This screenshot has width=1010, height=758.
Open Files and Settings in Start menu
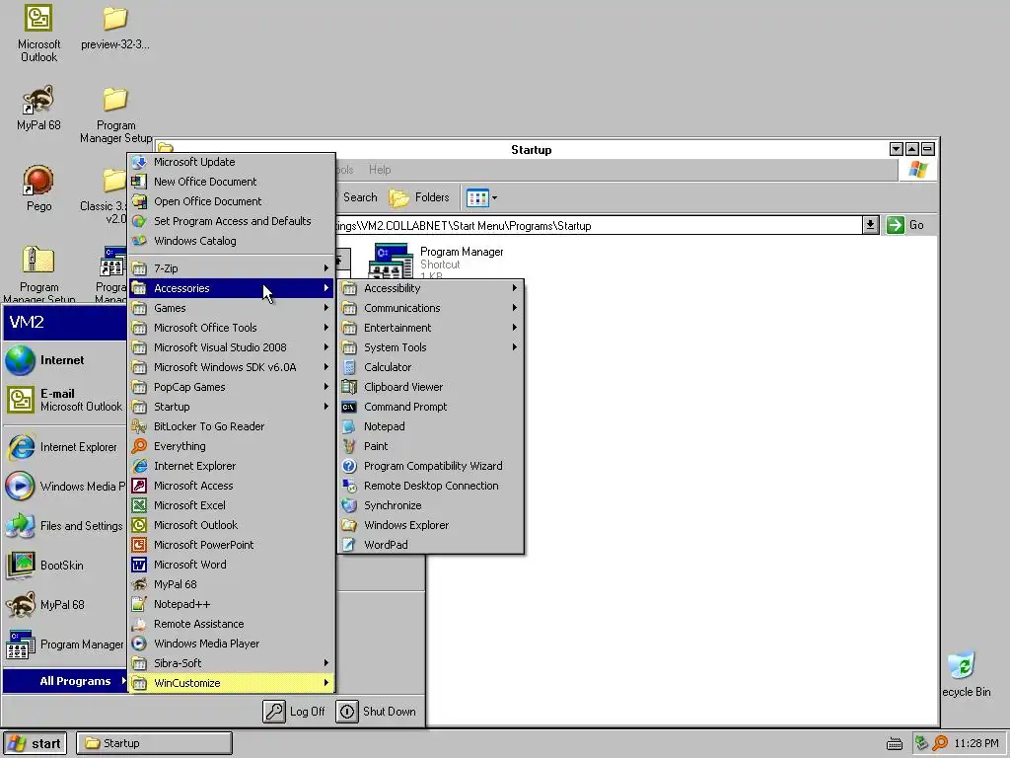point(64,526)
